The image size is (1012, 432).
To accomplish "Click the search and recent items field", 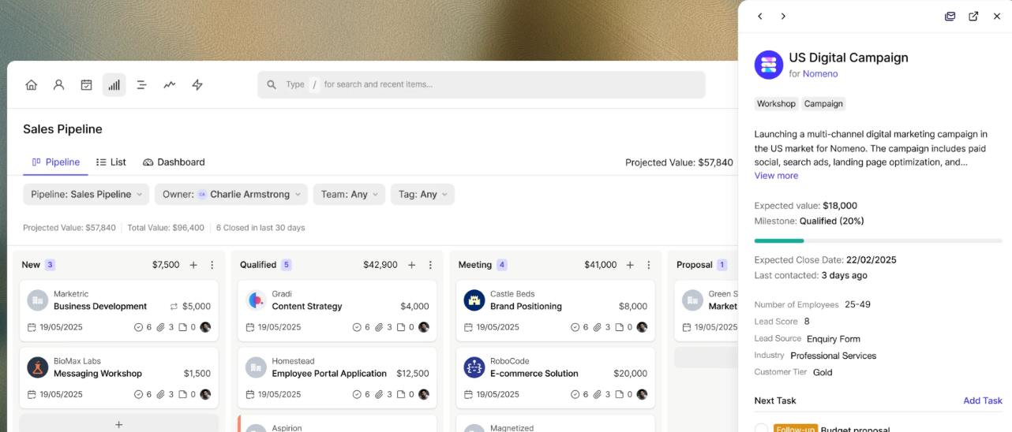I will (x=482, y=84).
